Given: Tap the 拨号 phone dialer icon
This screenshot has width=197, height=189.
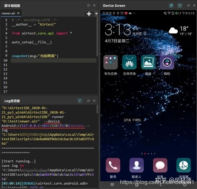Looking at the screenshot, I should (x=113, y=165).
